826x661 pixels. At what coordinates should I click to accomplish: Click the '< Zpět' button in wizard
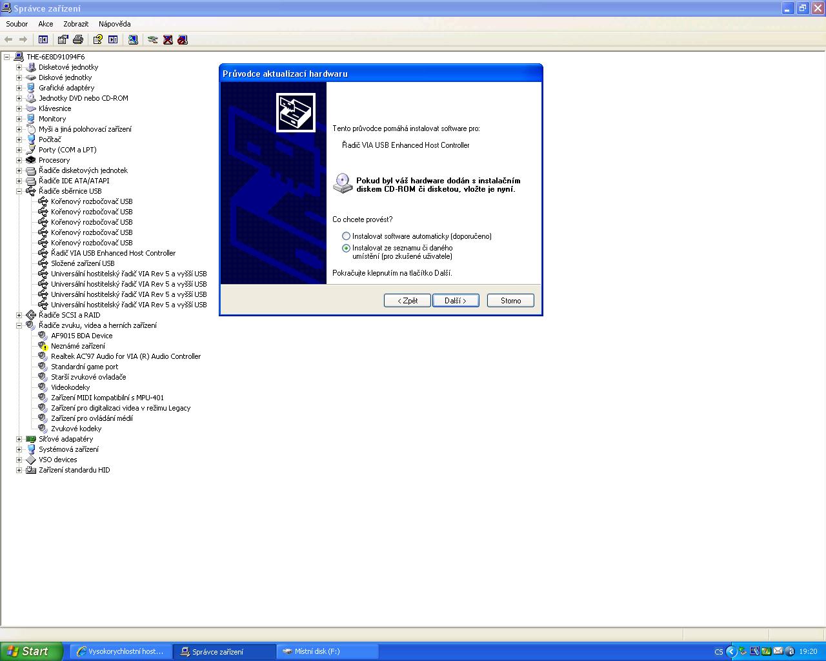(x=407, y=301)
